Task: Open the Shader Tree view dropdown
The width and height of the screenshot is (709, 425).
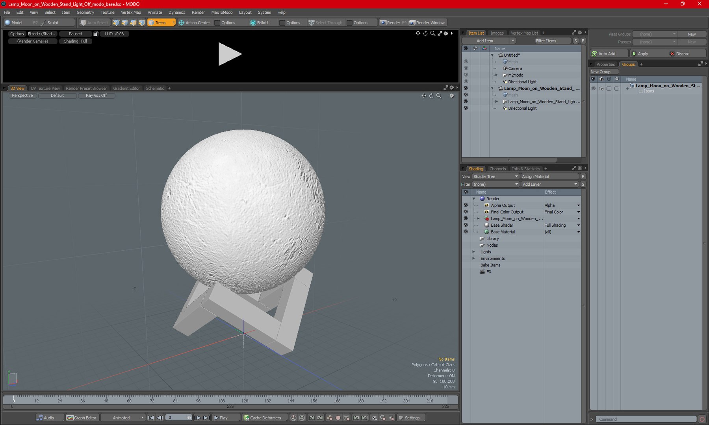Action: point(496,176)
